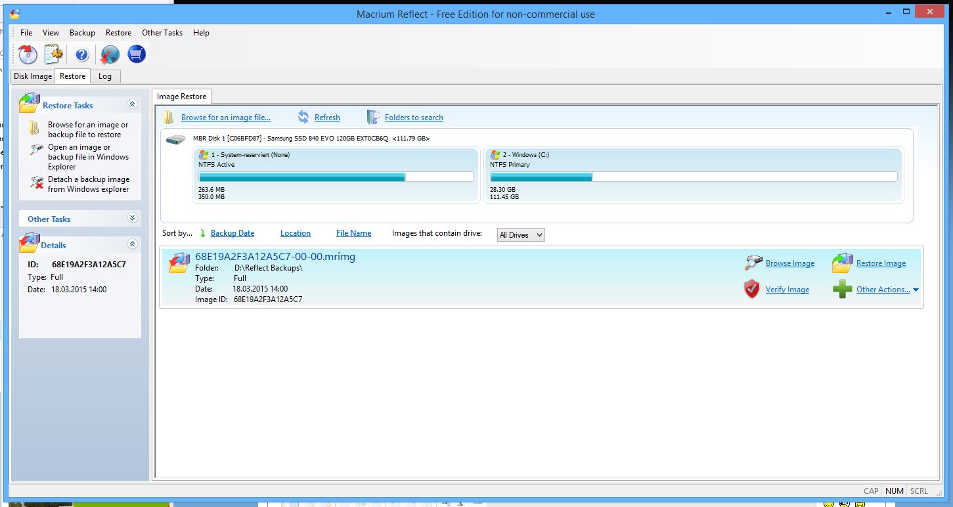Switch to the Disk Image tab
953x507 pixels.
[33, 76]
